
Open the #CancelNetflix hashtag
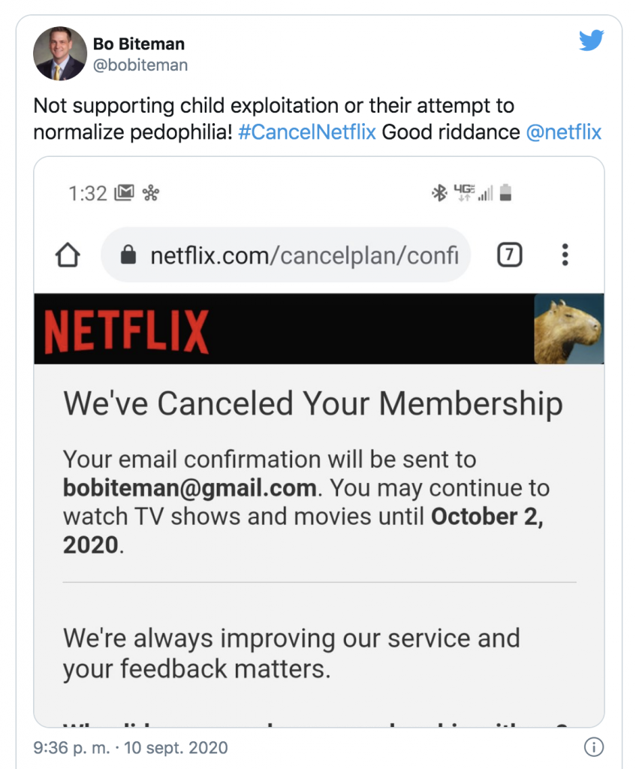click(306, 133)
